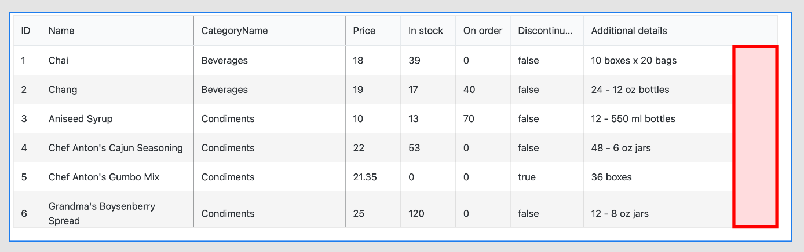The height and width of the screenshot is (252, 804).
Task: Click the '10 boxes x 20 bags' cell
Action: pos(633,60)
